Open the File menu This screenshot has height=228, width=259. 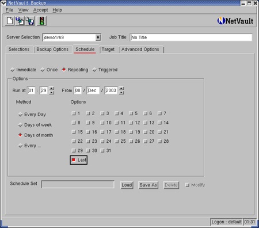9,10
